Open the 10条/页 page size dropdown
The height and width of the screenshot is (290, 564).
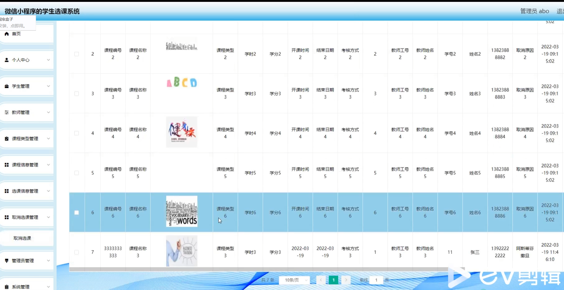[x=294, y=280]
